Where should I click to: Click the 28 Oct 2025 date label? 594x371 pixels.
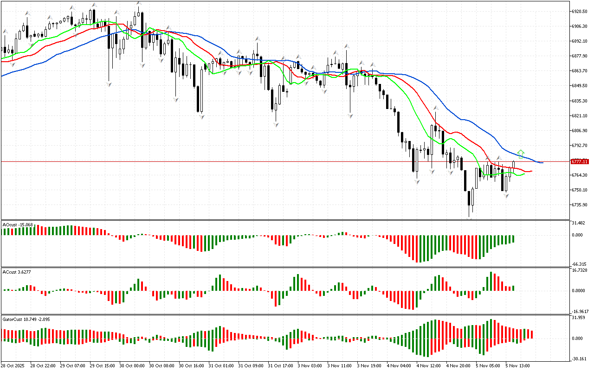tap(14, 365)
